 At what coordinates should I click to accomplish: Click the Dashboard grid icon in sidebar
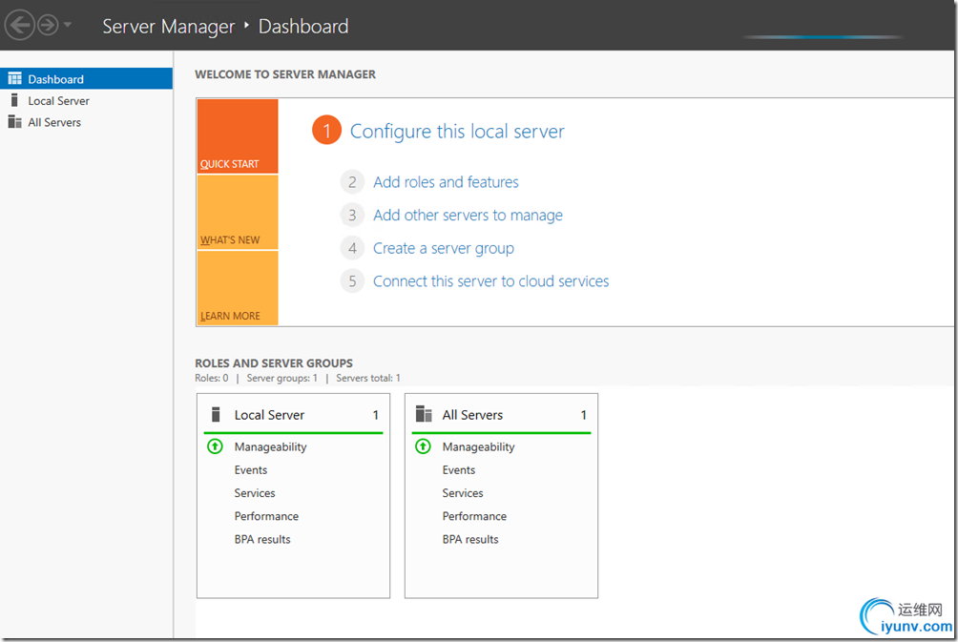tap(14, 79)
